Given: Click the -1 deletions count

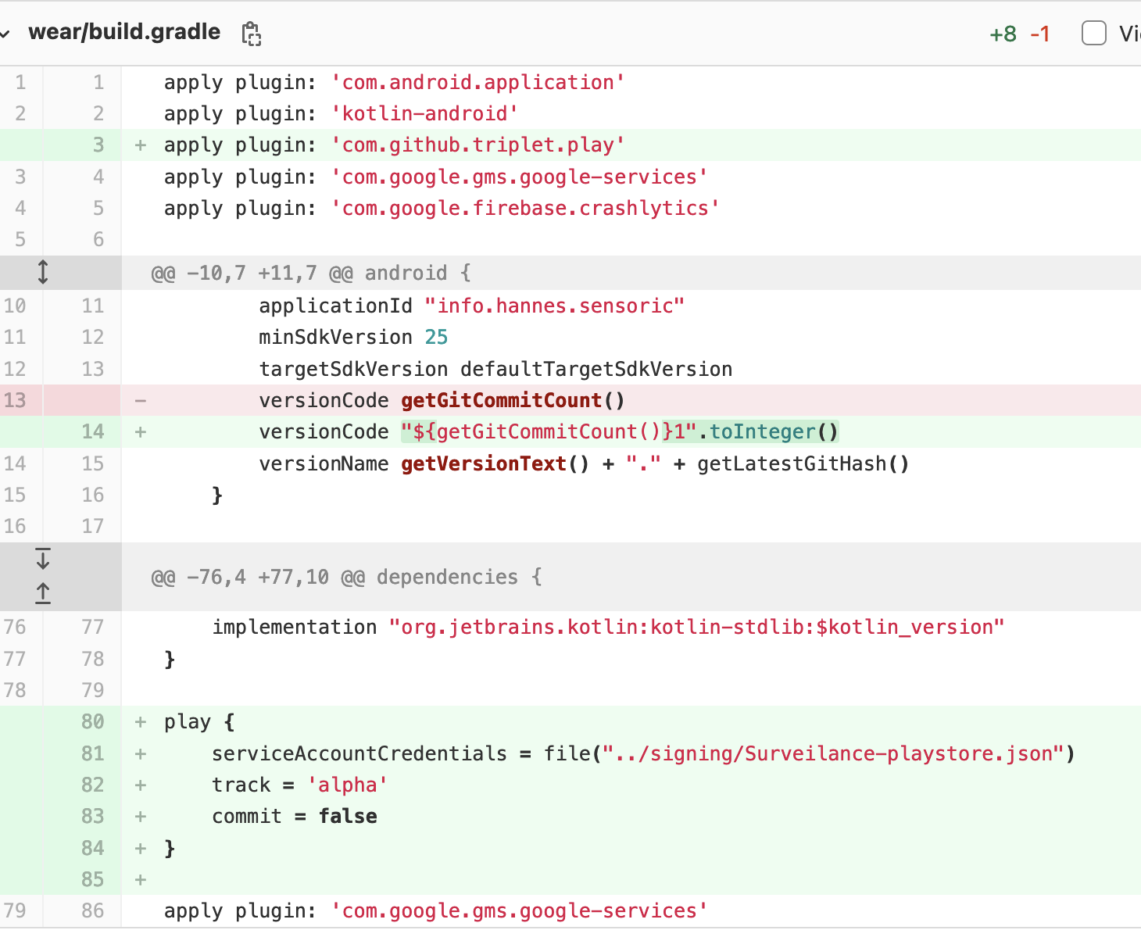Looking at the screenshot, I should pos(1040,34).
